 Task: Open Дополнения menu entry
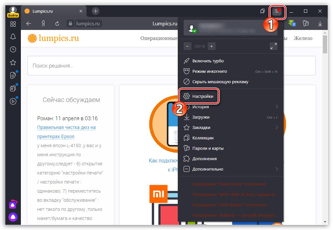pos(230,159)
